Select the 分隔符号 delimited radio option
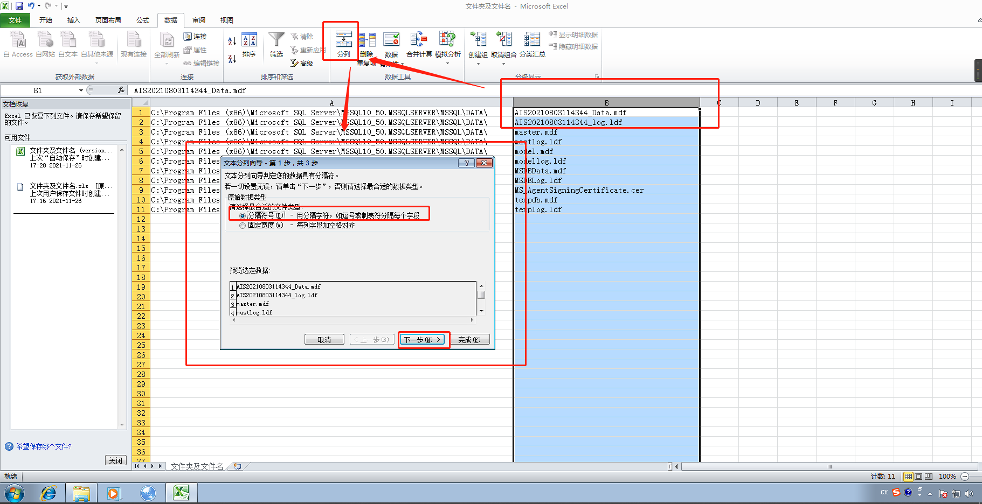The image size is (982, 504). 243,215
